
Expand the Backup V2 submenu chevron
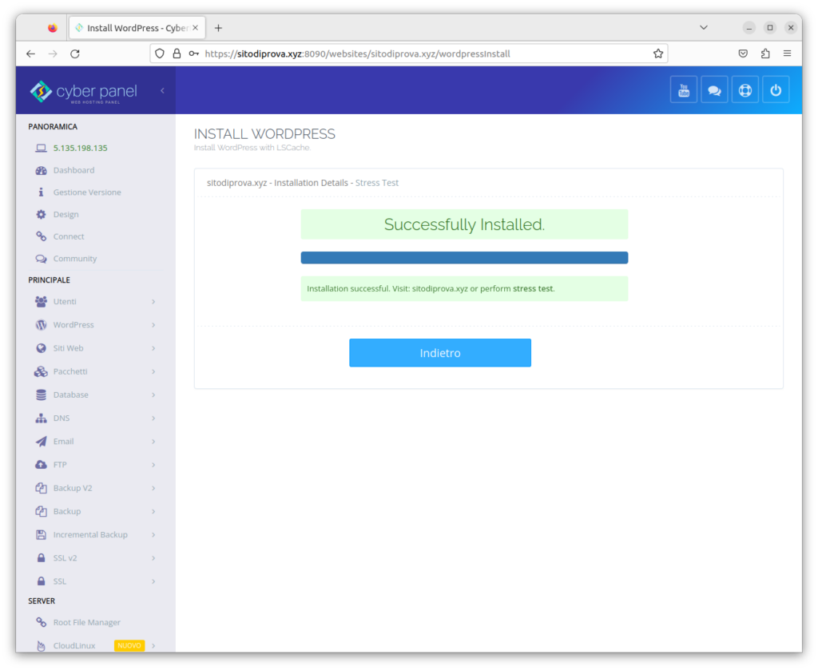153,488
